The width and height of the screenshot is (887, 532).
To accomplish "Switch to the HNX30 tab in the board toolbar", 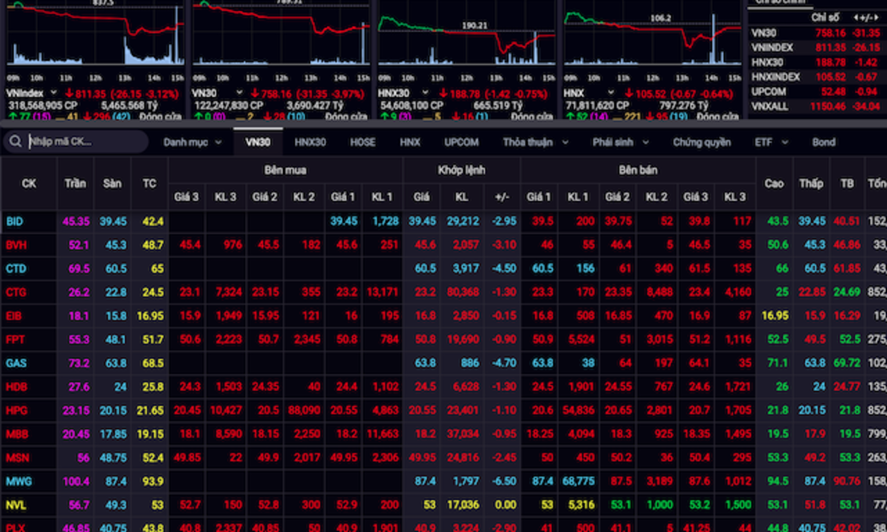I will 310,142.
